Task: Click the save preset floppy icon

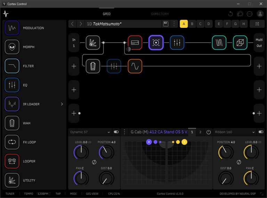Action: pyautogui.click(x=166, y=24)
